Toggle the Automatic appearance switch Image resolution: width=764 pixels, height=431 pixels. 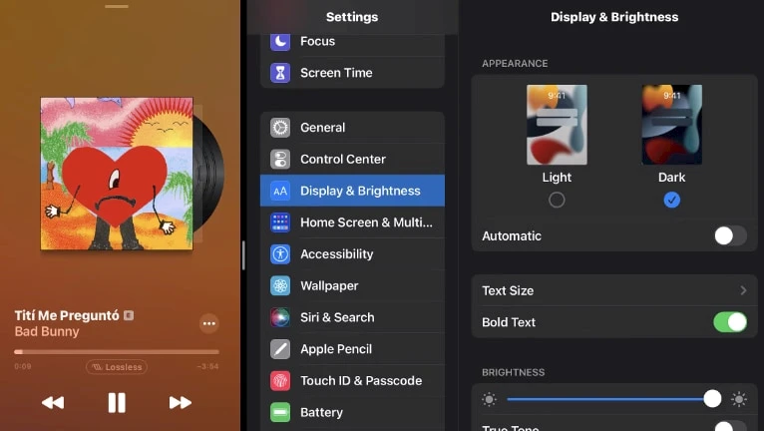pyautogui.click(x=730, y=236)
